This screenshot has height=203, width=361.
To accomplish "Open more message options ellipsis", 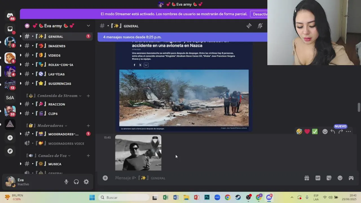I will tap(348, 131).
